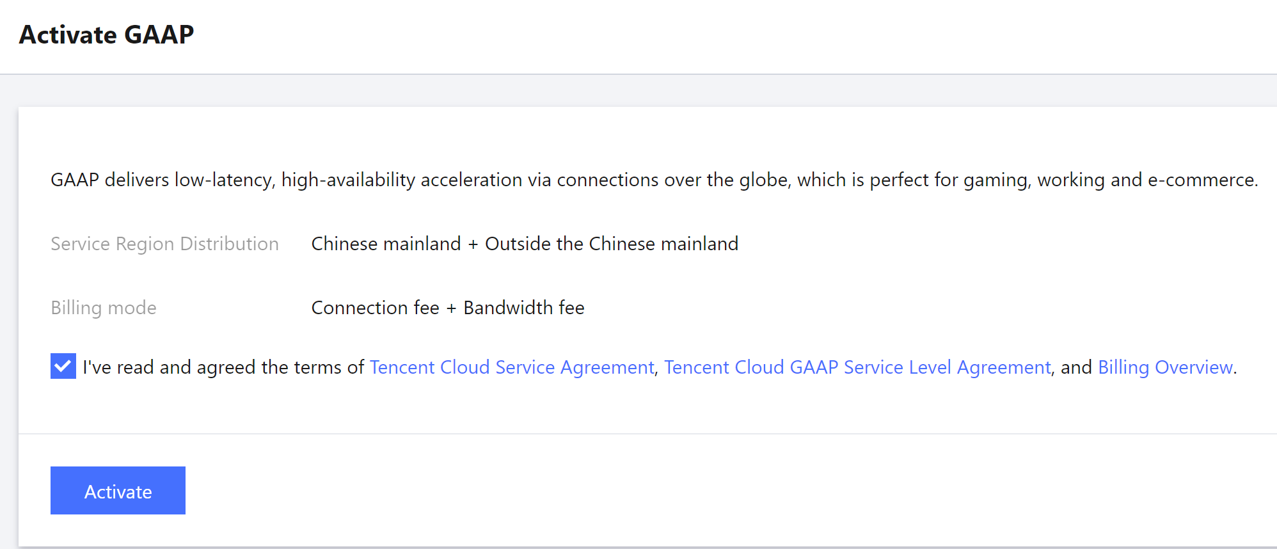Click the Service Region Distribution label

click(164, 244)
